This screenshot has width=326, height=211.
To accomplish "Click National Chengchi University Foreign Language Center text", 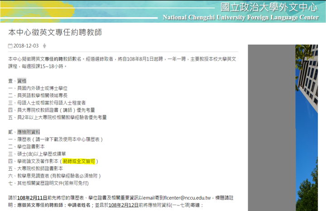I will pyautogui.click(x=240, y=17).
